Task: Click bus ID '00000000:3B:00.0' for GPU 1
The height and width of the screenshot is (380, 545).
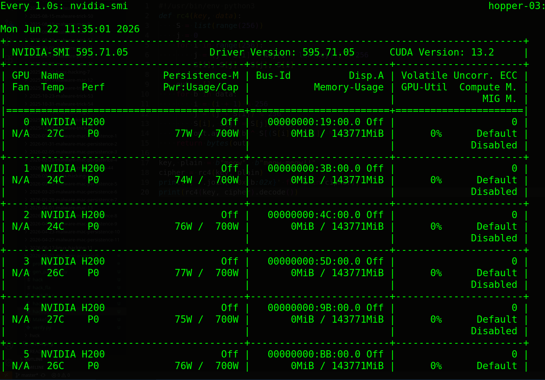Action: click(314, 168)
